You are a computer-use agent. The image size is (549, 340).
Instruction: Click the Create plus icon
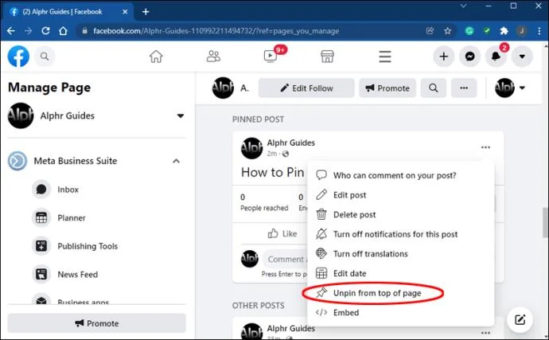(444, 57)
